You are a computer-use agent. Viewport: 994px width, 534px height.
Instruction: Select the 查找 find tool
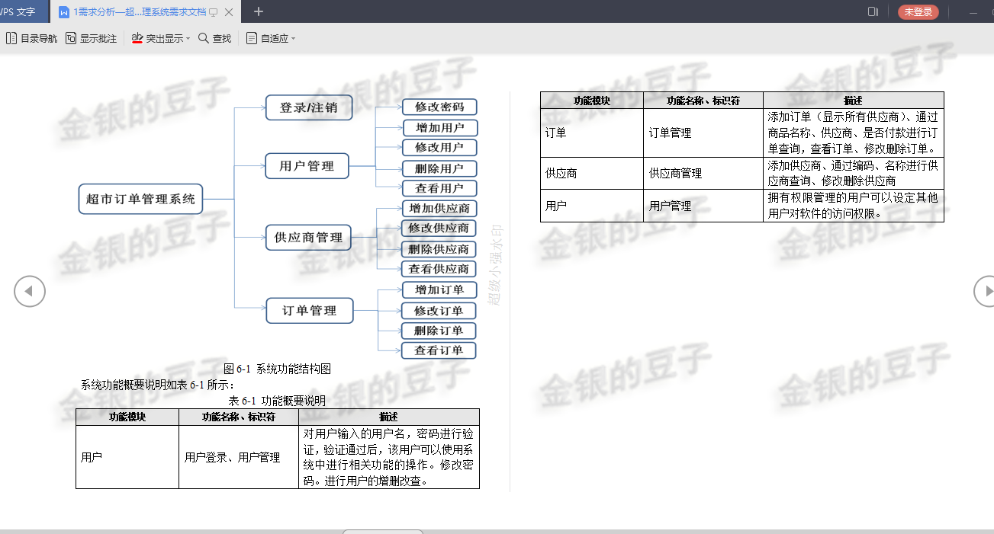(x=214, y=37)
